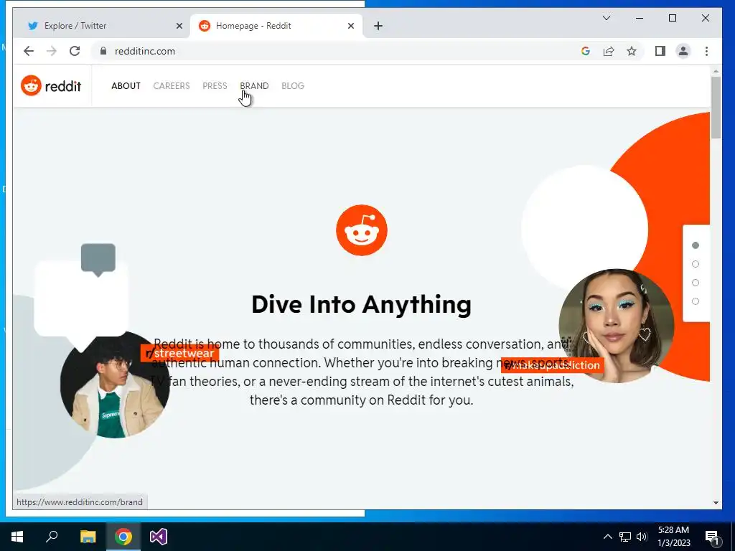
Task: Click the r/streetwear label
Action: pyautogui.click(x=179, y=353)
